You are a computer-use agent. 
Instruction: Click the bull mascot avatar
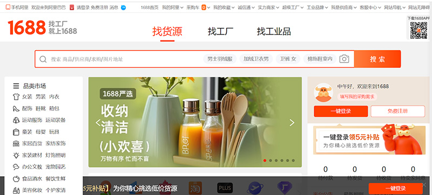tap(323, 93)
